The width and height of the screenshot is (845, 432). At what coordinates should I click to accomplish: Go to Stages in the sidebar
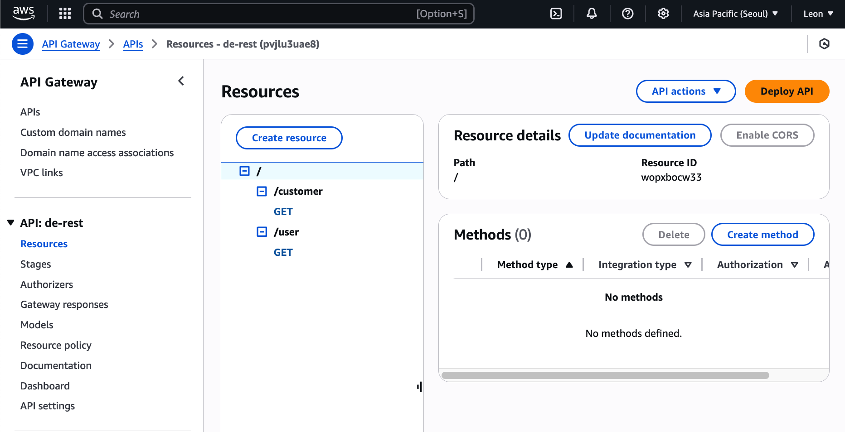click(36, 264)
